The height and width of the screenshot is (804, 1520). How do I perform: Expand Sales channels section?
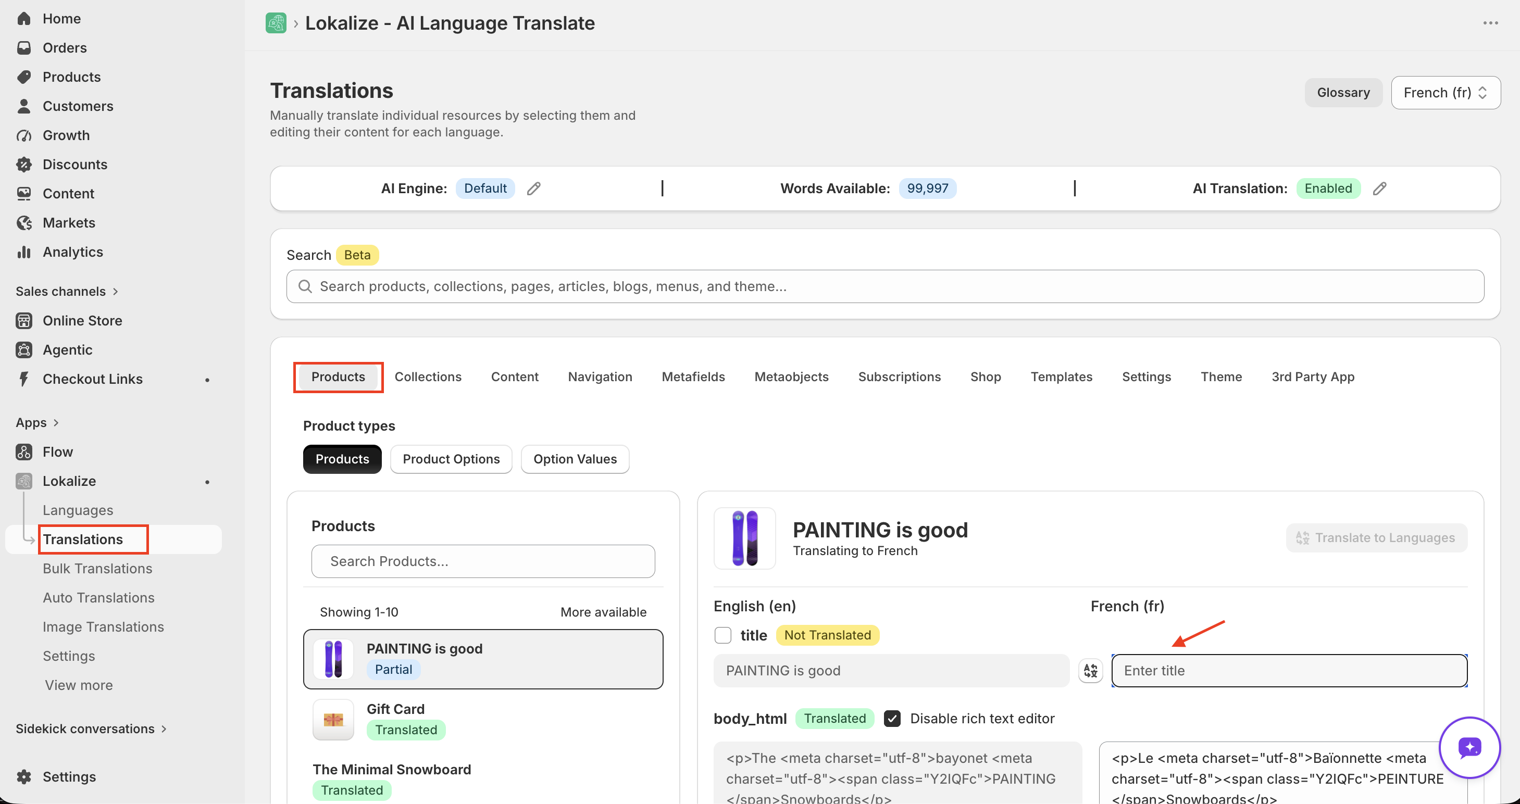(67, 292)
